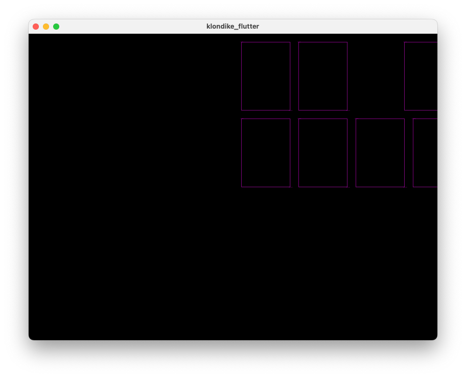The width and height of the screenshot is (466, 378).
Task: Minimize the window using the yellow button
Action: point(46,27)
